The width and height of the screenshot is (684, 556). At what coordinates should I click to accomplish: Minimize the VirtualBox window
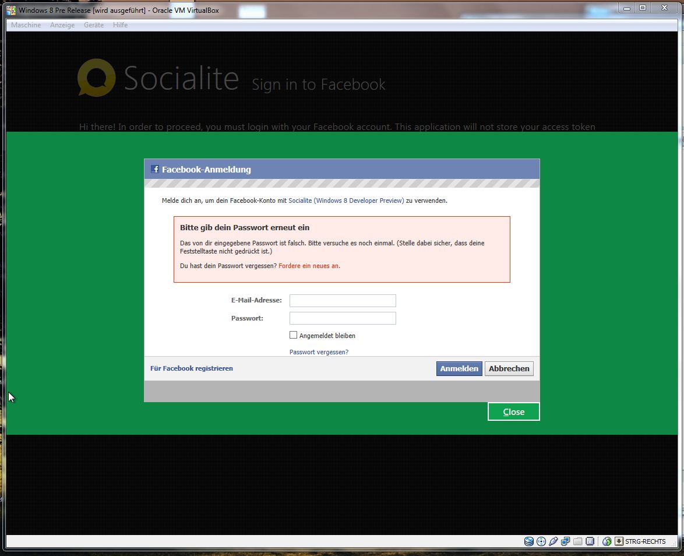point(627,8)
